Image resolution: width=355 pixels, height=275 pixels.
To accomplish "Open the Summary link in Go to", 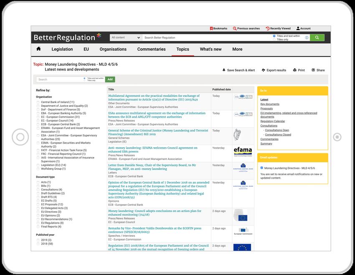I will [266, 144].
